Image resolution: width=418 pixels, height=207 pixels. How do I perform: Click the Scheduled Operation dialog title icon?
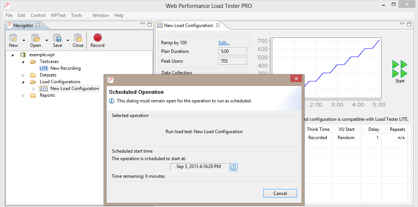(x=110, y=79)
